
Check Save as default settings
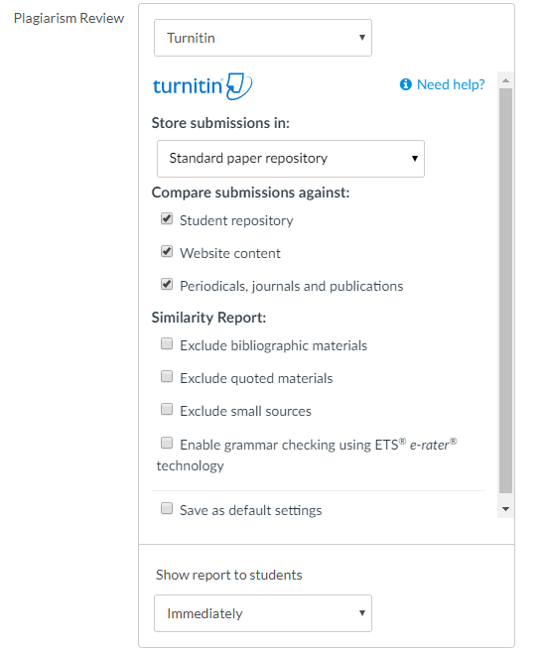pos(167,508)
